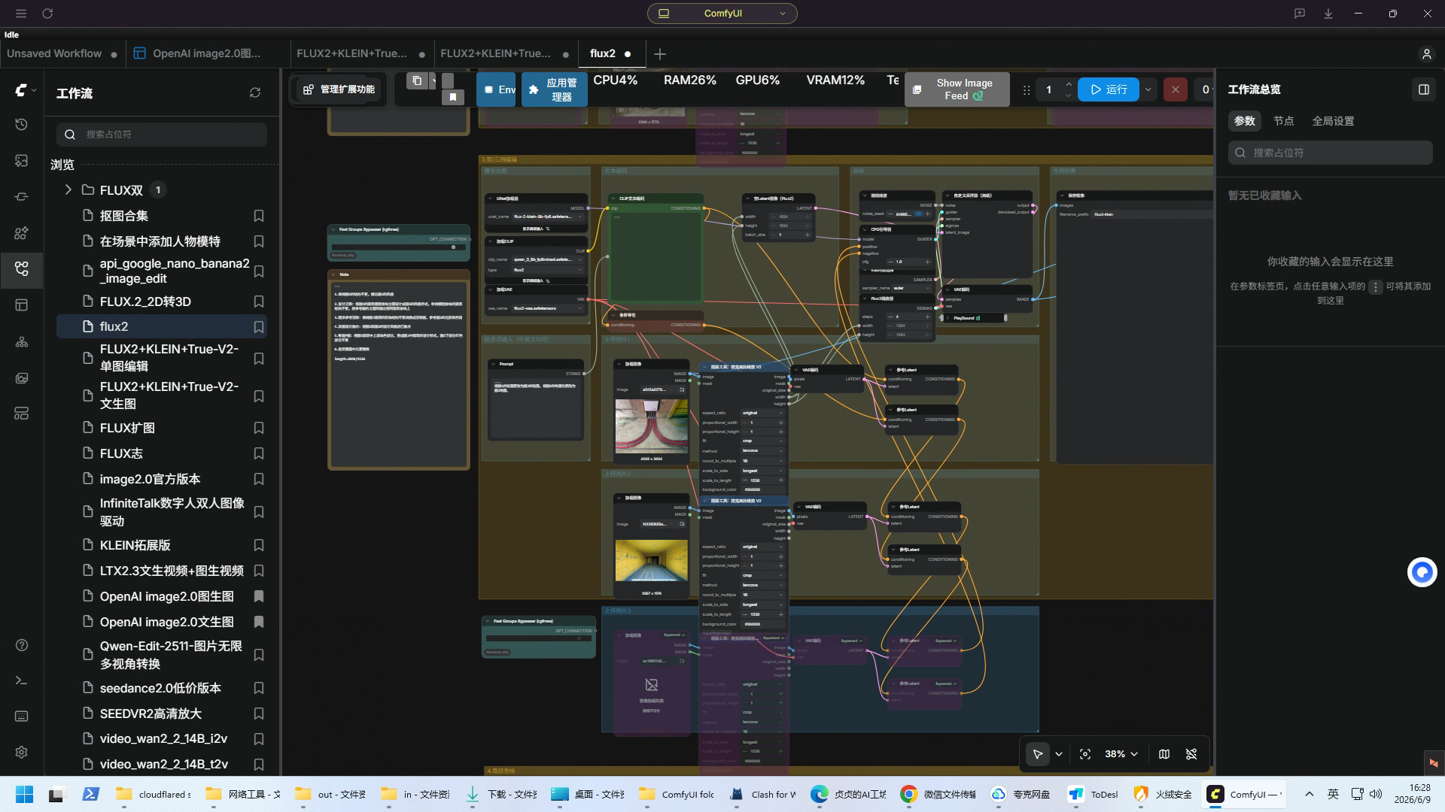Click the fit view icon
1445x812 pixels.
pos(1085,754)
